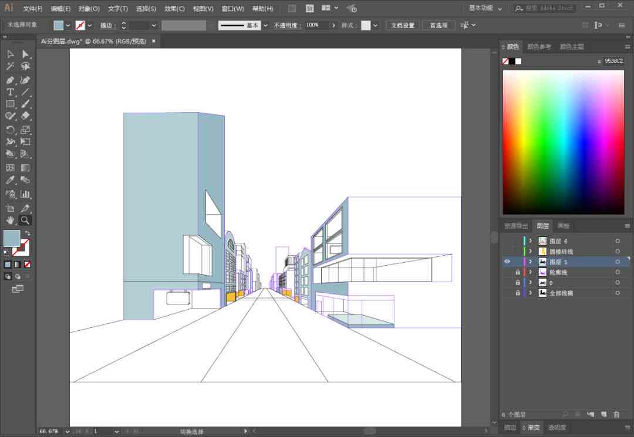Select the Column Graph tool
The image size is (634, 437).
pos(25,194)
